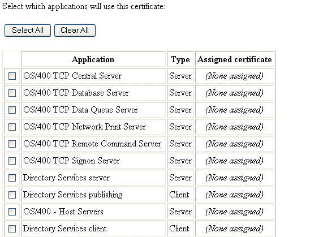The height and width of the screenshot is (237, 336).
Task: Click the Select All button
Action: point(28,31)
